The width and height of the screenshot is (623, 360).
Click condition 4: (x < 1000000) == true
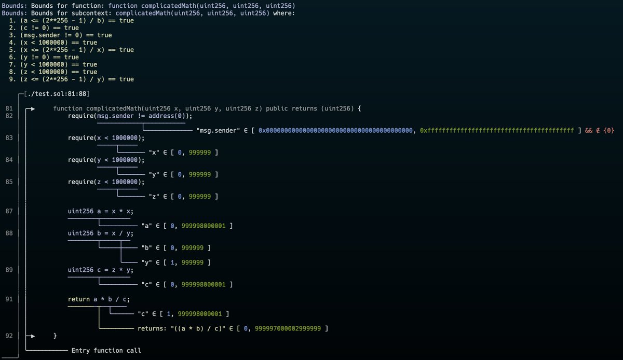[x=53, y=42]
